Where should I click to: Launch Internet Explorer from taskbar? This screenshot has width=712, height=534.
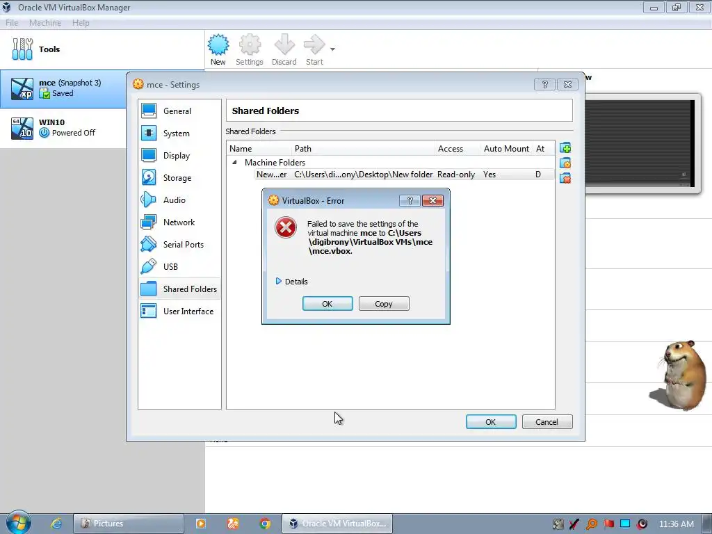pyautogui.click(x=56, y=524)
